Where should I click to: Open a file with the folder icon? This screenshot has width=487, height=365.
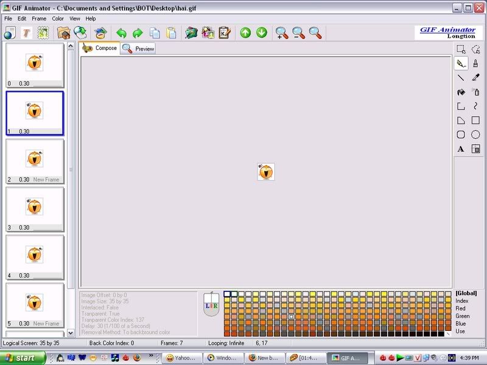64,33
